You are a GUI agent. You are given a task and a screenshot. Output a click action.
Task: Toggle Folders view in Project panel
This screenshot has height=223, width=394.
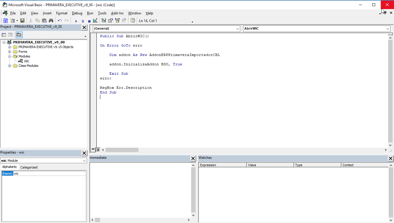tap(19, 35)
